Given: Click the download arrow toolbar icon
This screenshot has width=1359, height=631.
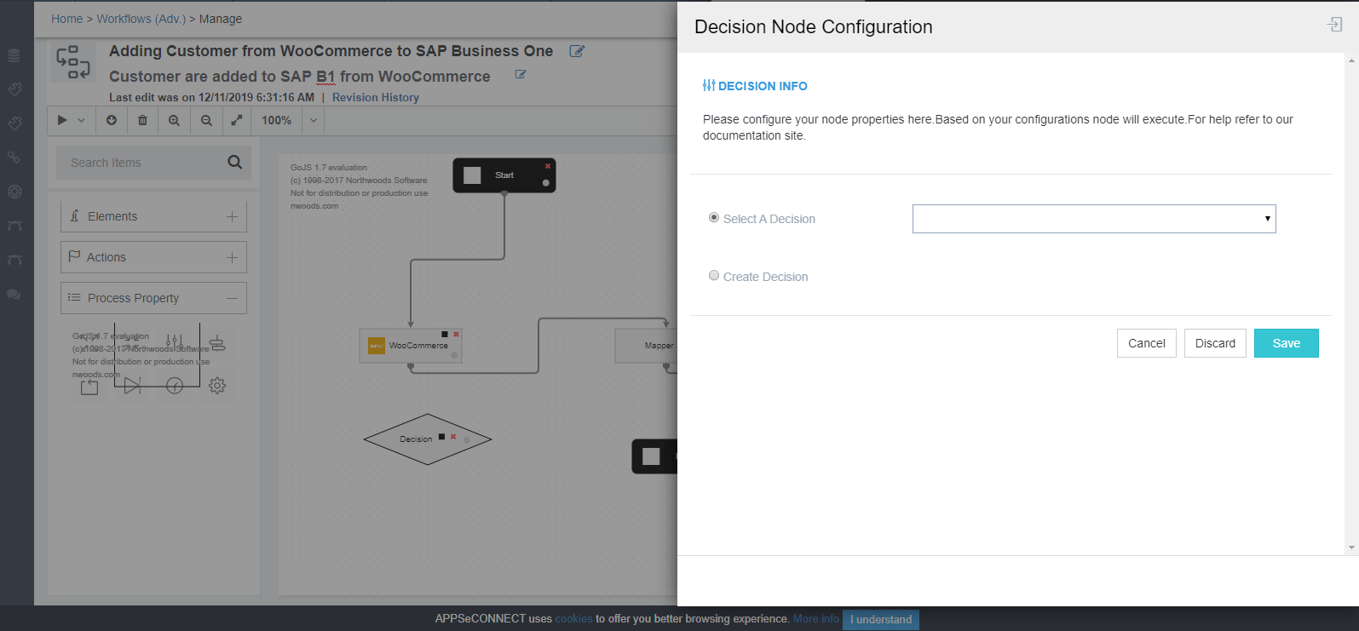Looking at the screenshot, I should [x=112, y=120].
